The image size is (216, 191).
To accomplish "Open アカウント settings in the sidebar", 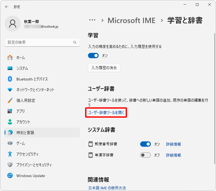I will [x=42, y=122].
